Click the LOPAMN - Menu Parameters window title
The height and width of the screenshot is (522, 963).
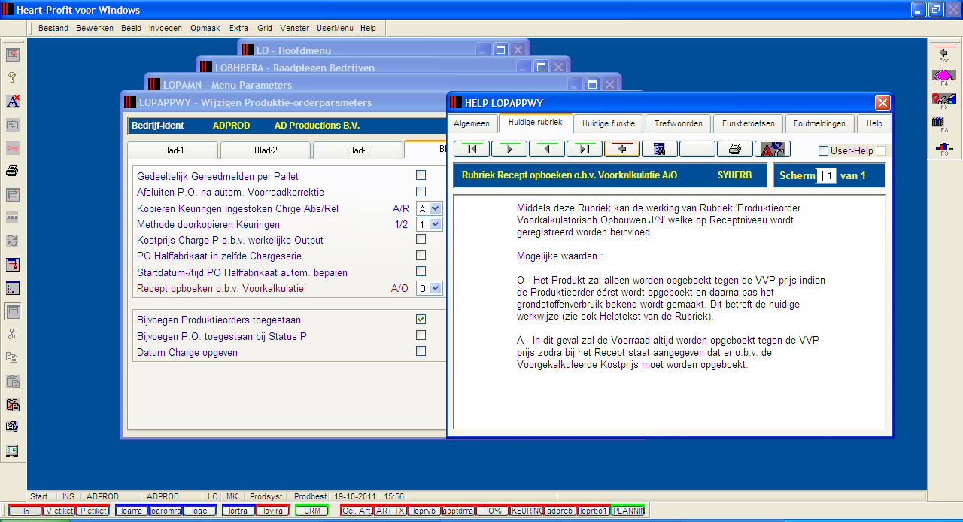point(227,85)
